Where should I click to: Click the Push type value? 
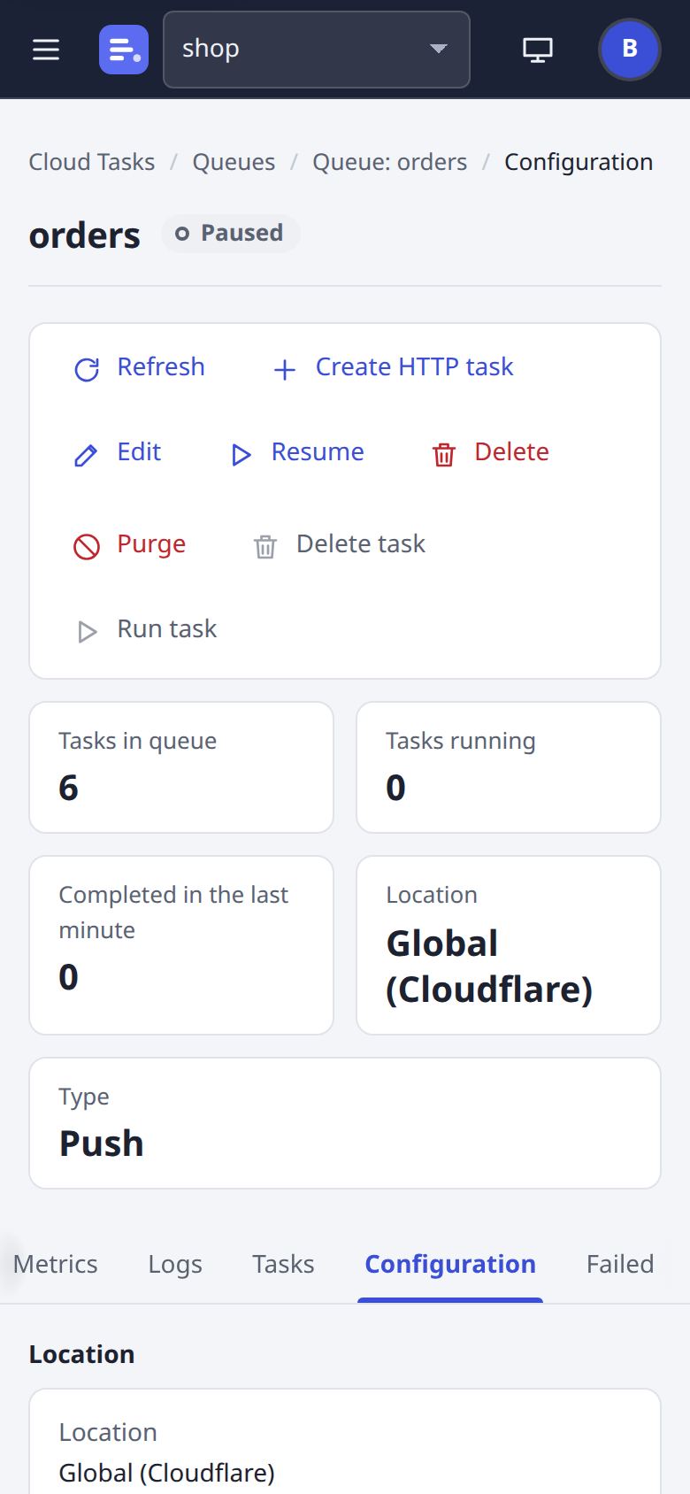coord(102,1144)
